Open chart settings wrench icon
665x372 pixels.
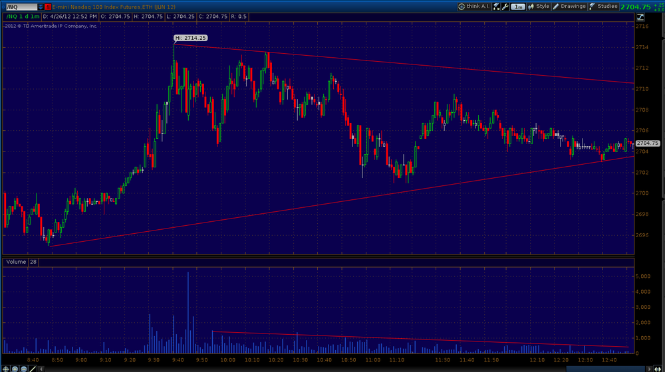pos(505,7)
